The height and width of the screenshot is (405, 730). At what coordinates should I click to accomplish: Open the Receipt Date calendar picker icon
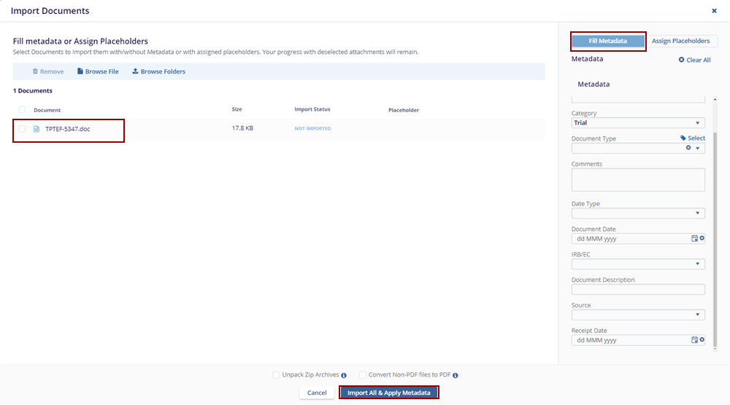pos(695,339)
